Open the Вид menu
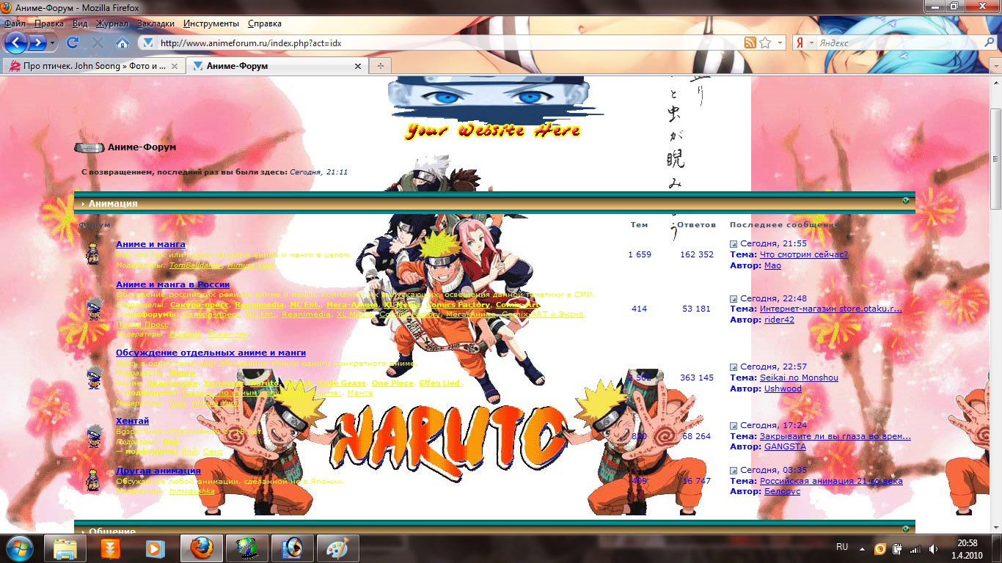Image resolution: width=1002 pixels, height=563 pixels. 80,23
